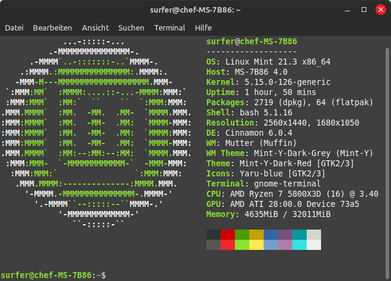
Task: Click the light purple color block
Action: tap(285, 245)
